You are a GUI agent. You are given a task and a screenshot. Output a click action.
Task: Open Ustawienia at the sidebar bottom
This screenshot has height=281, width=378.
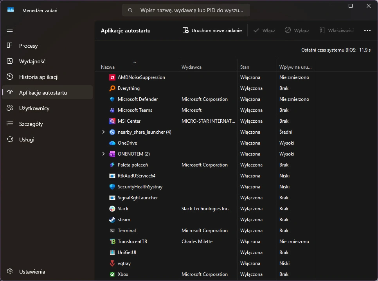coord(32,272)
